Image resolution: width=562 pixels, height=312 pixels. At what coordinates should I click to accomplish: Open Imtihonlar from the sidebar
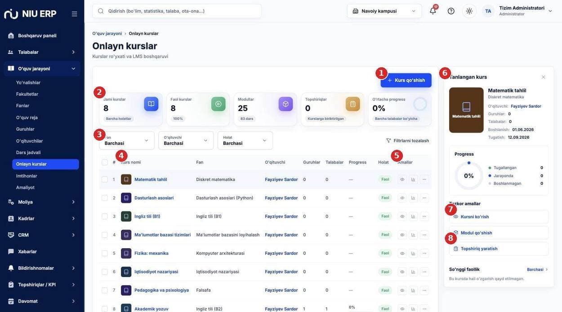click(x=27, y=176)
